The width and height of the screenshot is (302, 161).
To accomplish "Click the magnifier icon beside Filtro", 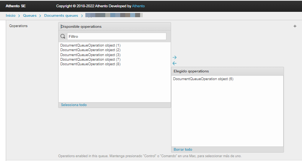I will pyautogui.click(x=63, y=36).
